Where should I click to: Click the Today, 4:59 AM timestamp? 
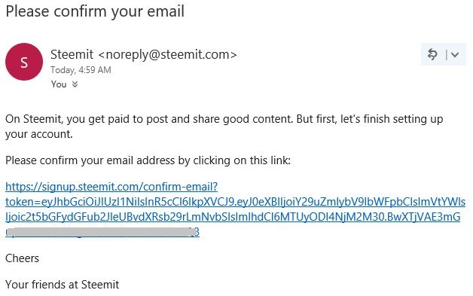[x=81, y=70]
